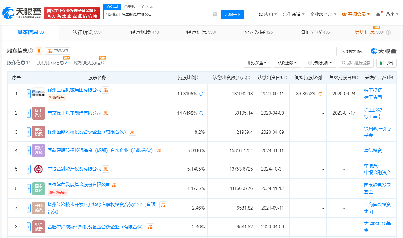The height and width of the screenshot is (238, 403).
Task: Expand row 8 合肥中湾战新 plus button
Action: click(29, 227)
